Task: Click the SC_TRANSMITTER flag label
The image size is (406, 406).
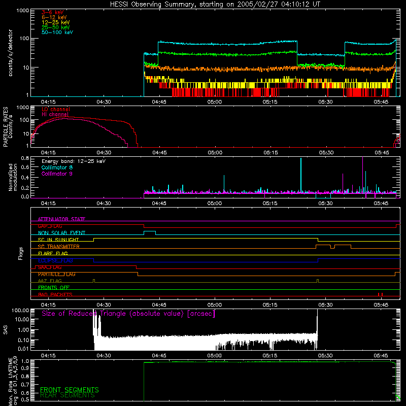Action: (x=58, y=247)
